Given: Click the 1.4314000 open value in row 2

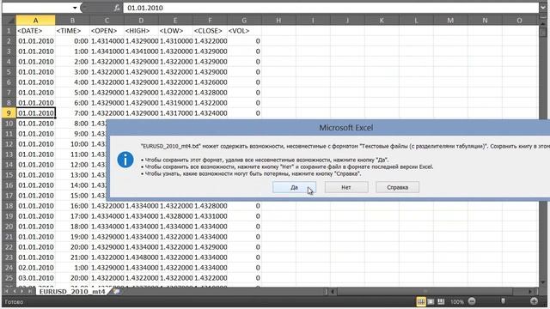Looking at the screenshot, I should 107,41.
